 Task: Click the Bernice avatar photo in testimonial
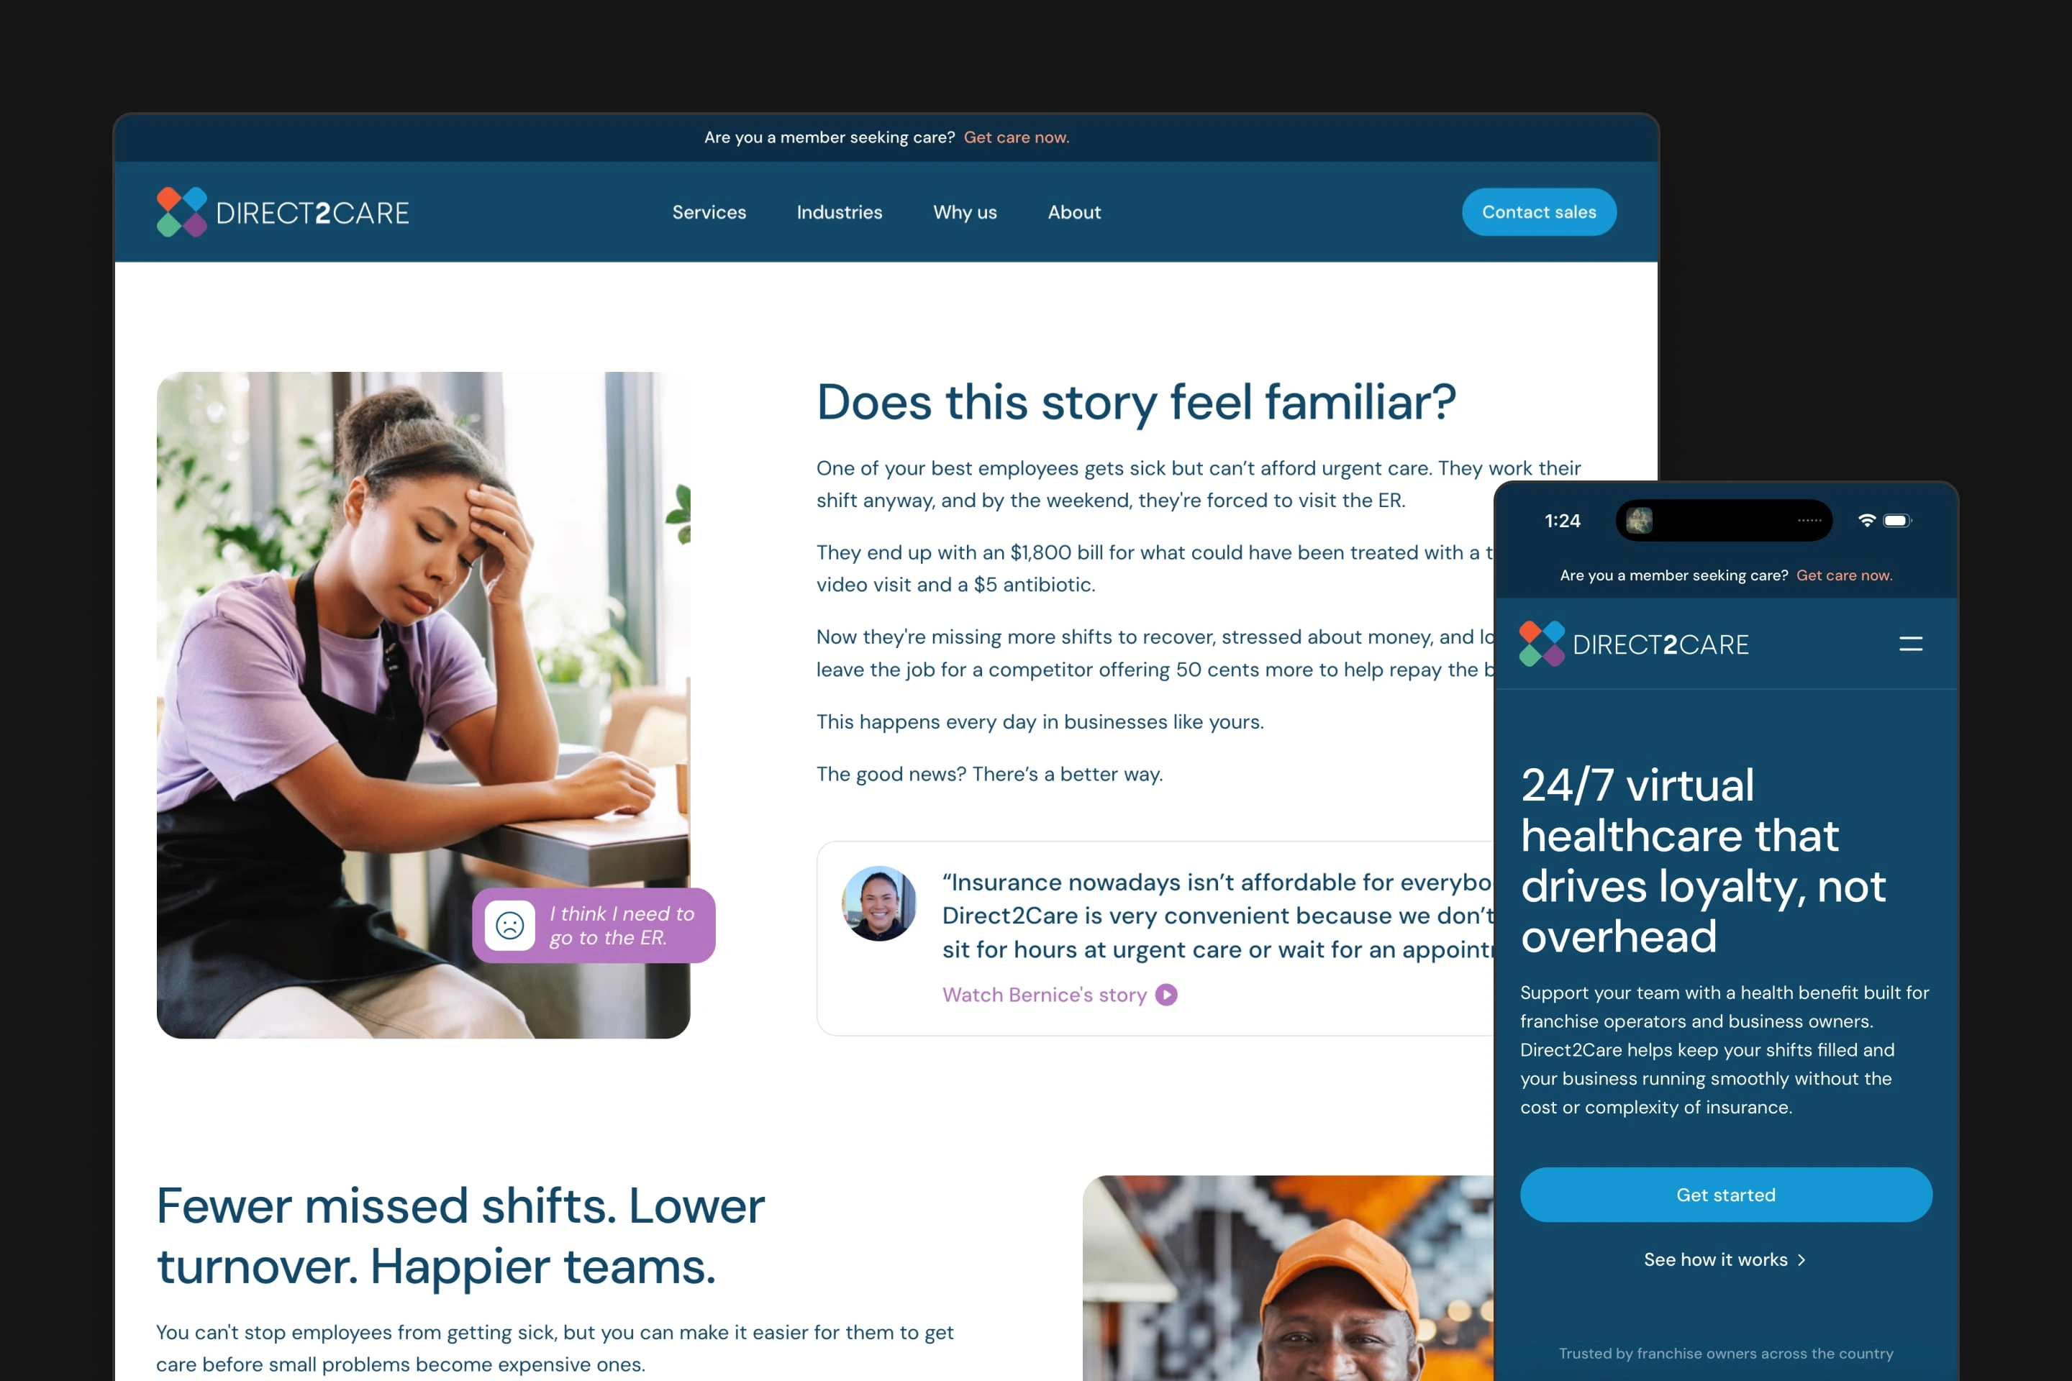click(x=878, y=903)
